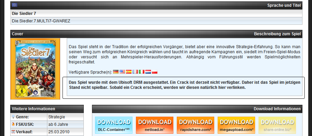This screenshot has width=312, height=136.
Task: Click the Spanish flag language icon
Action: coord(129,72)
